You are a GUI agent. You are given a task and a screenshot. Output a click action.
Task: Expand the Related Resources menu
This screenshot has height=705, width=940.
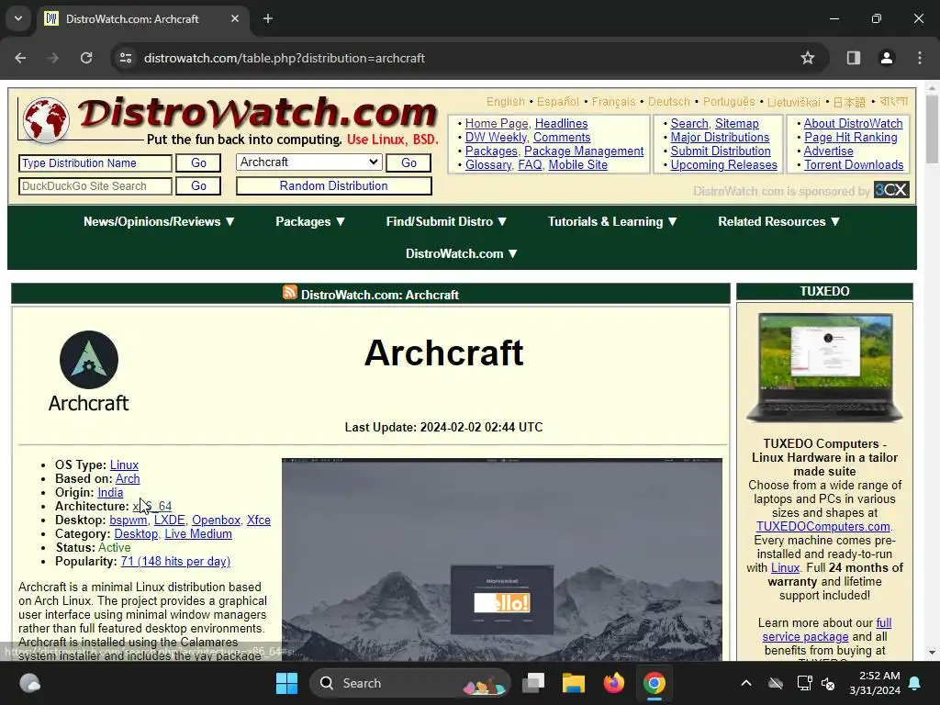click(778, 222)
